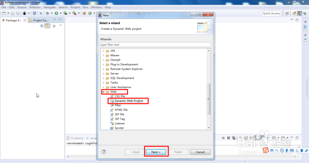Click the Save All toolbar icon
Screen dimensions: 309x163
pos(18,13)
